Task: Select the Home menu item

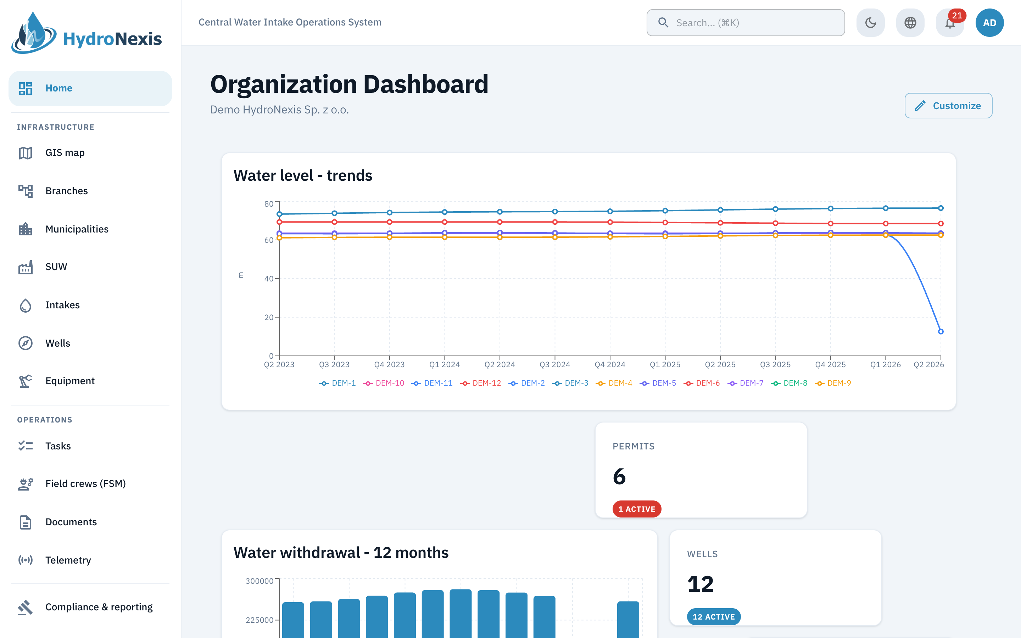Action: (x=90, y=88)
